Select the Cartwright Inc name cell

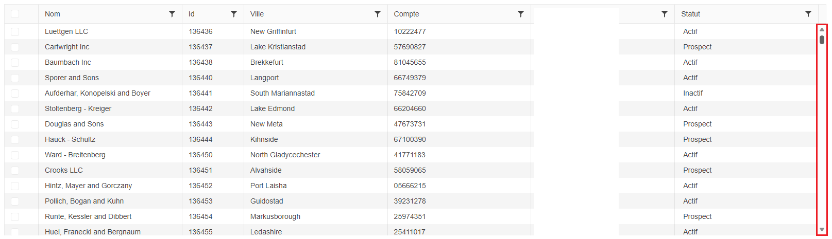click(67, 47)
